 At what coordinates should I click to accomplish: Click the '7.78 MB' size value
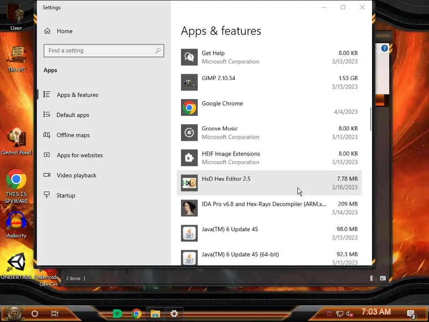[x=347, y=179]
